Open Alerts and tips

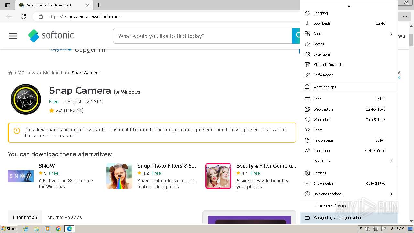coord(349,87)
